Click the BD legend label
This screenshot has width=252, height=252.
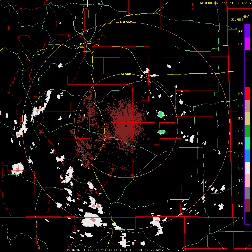coord(240,119)
